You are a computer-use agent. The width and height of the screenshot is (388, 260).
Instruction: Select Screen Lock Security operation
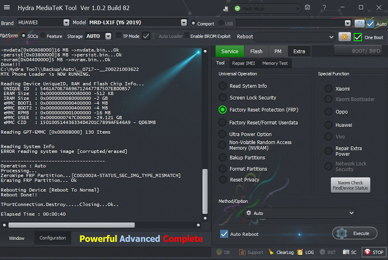223,97
